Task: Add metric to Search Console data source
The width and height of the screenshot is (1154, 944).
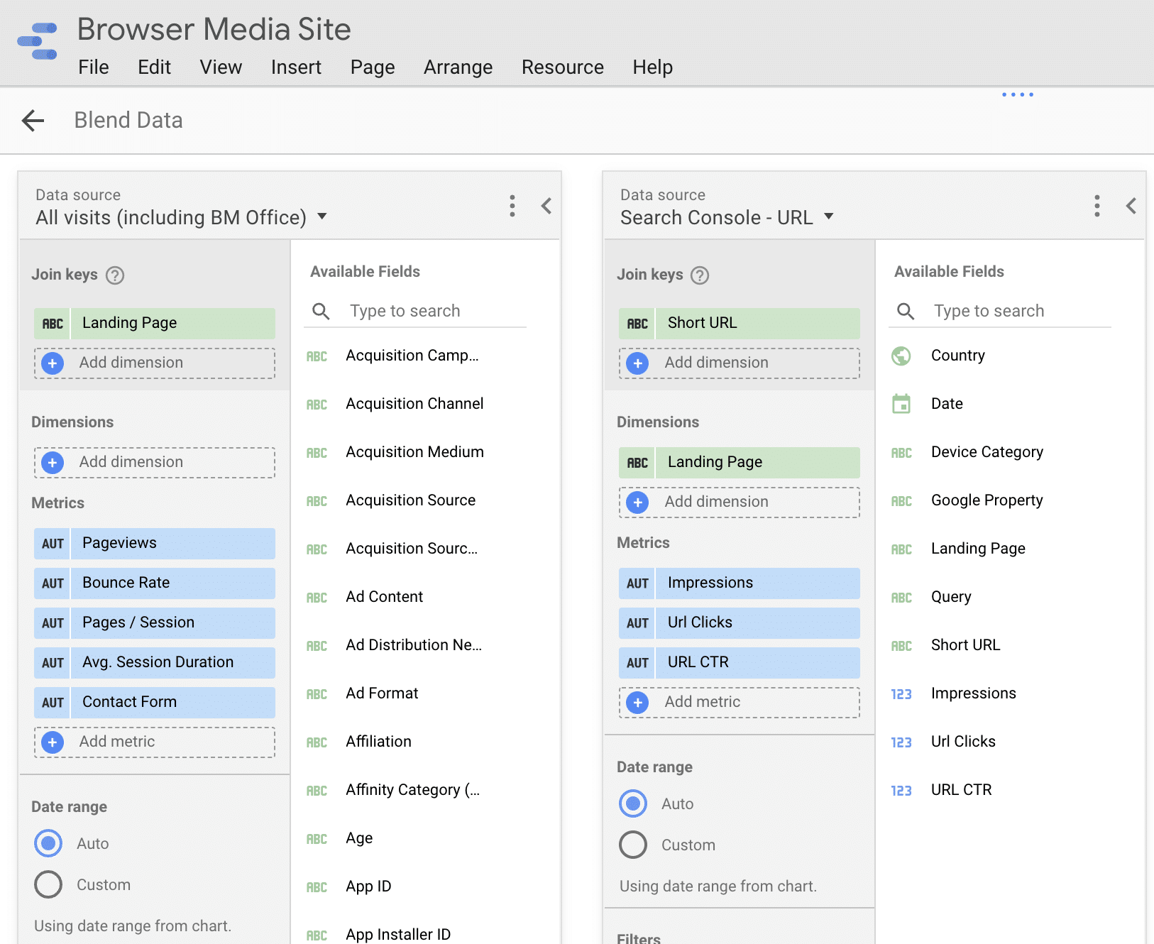Action: click(740, 702)
